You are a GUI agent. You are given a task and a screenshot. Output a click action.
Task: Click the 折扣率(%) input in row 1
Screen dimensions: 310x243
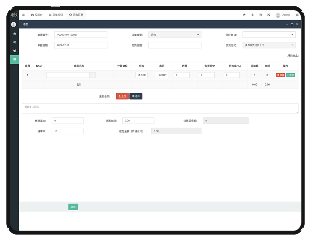tap(231, 75)
